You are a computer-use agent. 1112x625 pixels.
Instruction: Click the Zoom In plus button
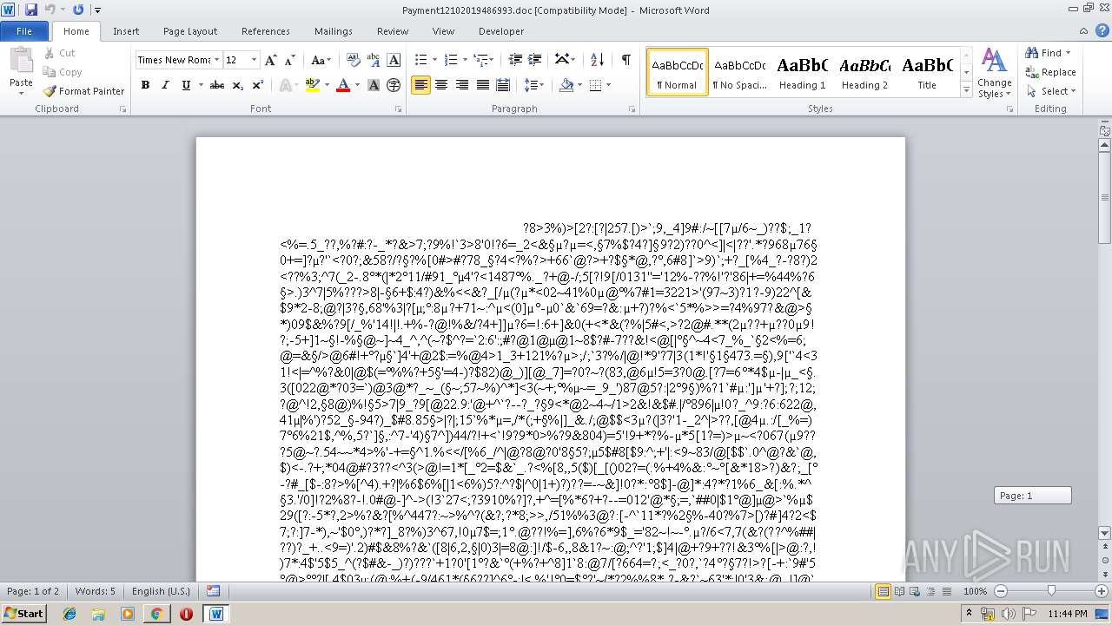[x=1102, y=591]
